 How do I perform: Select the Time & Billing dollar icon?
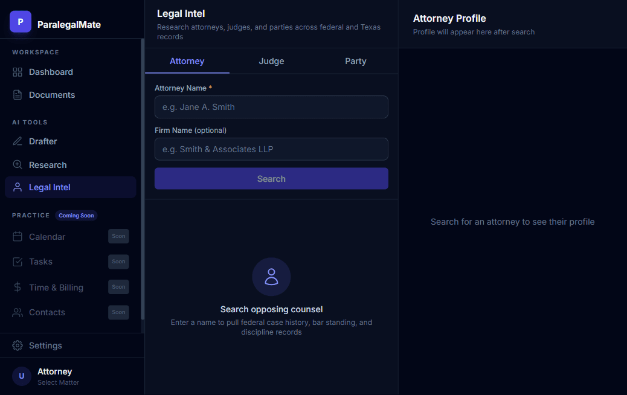[x=17, y=287]
